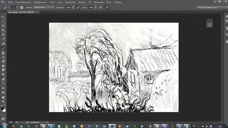This screenshot has height=128, width=228.
Task: Select the Path Selection tool
Action: coord(3,88)
